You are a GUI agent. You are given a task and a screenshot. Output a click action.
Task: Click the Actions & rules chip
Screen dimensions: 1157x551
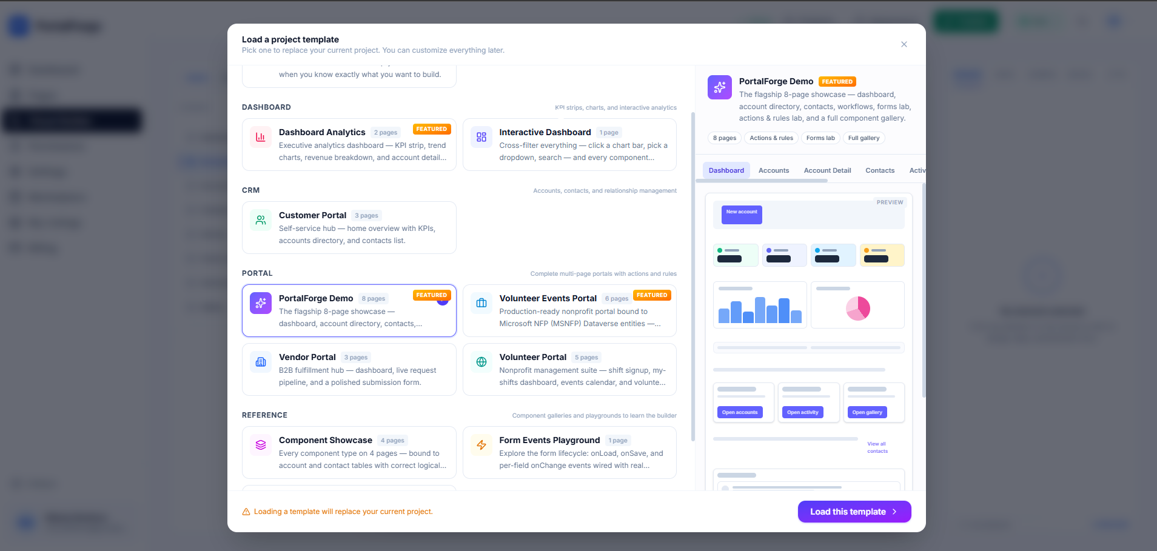[x=771, y=138]
